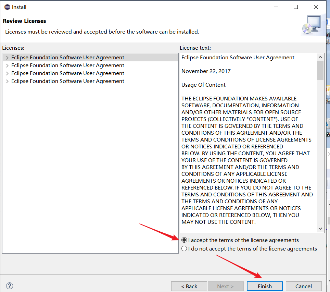Click the Finish button
The width and height of the screenshot is (330, 292).
point(265,286)
